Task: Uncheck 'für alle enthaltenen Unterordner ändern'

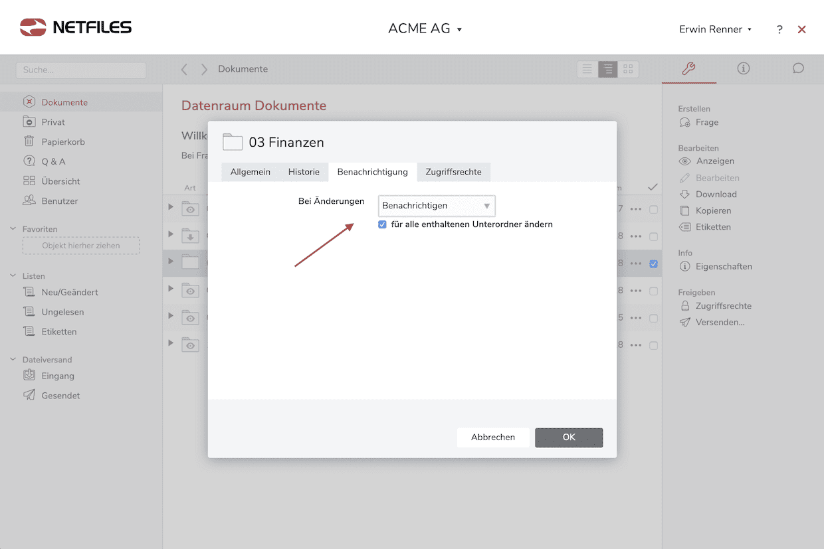Action: point(382,224)
